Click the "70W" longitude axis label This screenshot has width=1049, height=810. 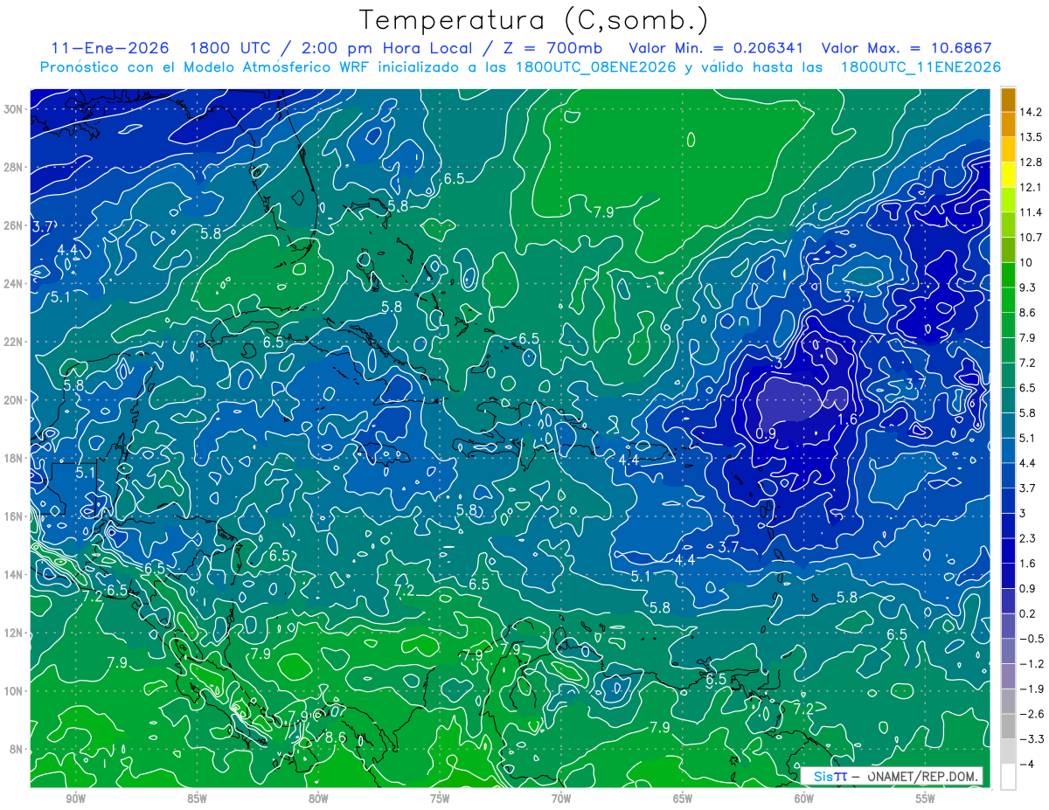pos(561,799)
